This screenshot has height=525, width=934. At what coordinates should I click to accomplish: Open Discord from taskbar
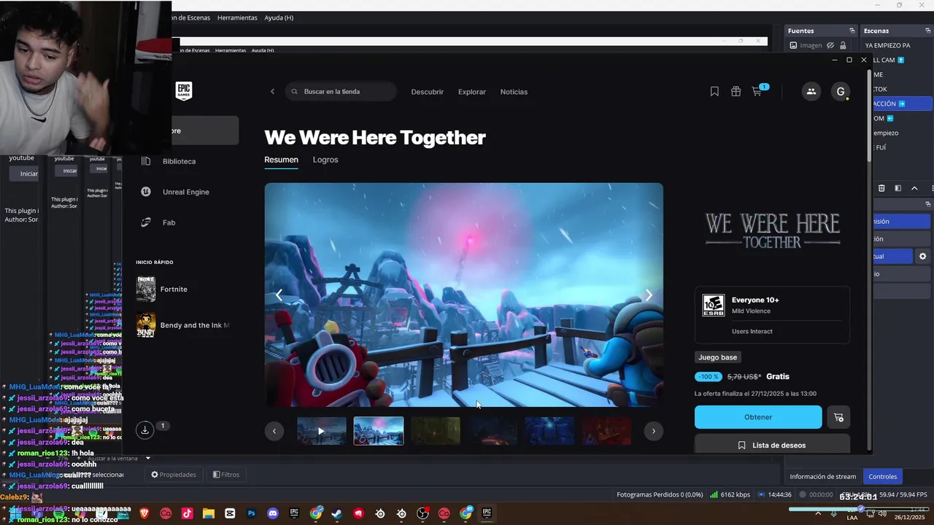pyautogui.click(x=273, y=513)
